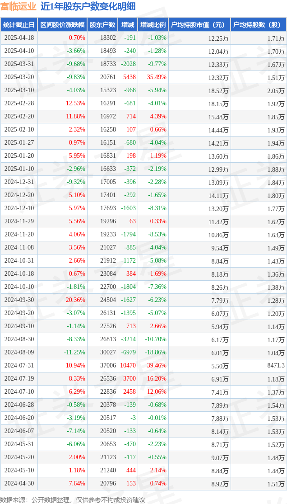The height and width of the screenshot is (504, 287).
Task: Click the 8471.3 average shares value
Action: click(275, 366)
